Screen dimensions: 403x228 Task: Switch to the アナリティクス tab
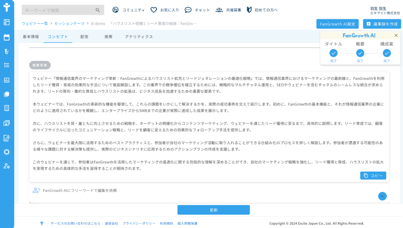point(139,37)
